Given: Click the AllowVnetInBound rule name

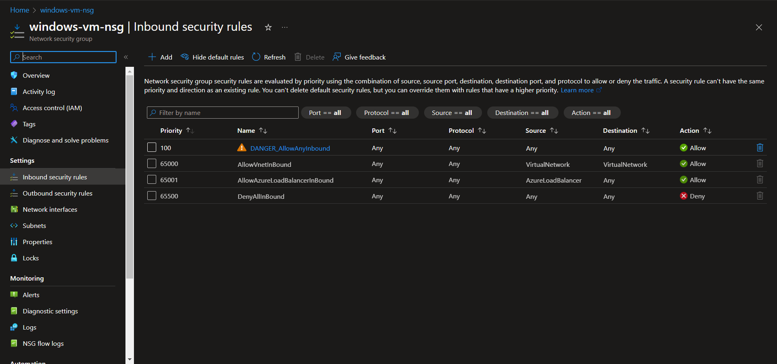Looking at the screenshot, I should [x=264, y=164].
